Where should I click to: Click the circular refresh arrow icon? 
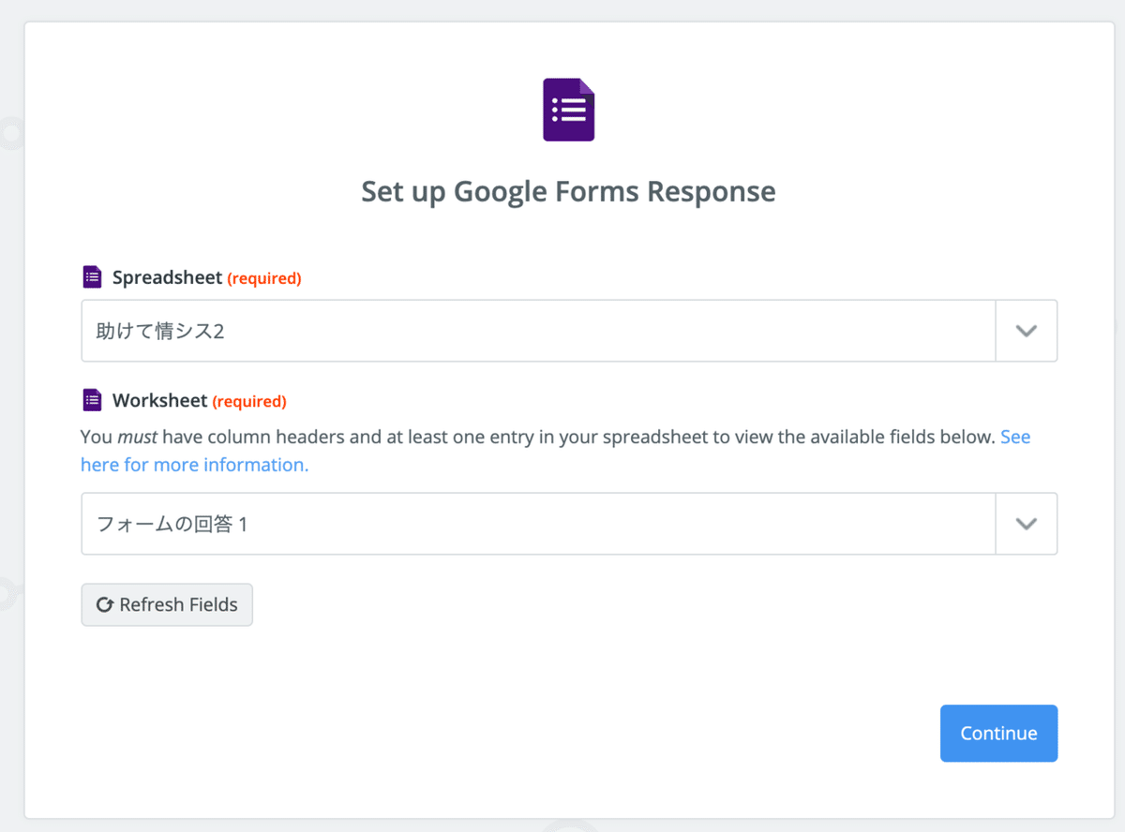[x=105, y=605]
